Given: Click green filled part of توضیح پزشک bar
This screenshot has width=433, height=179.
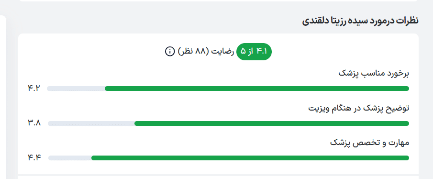Looking at the screenshot, I should point(272,123).
